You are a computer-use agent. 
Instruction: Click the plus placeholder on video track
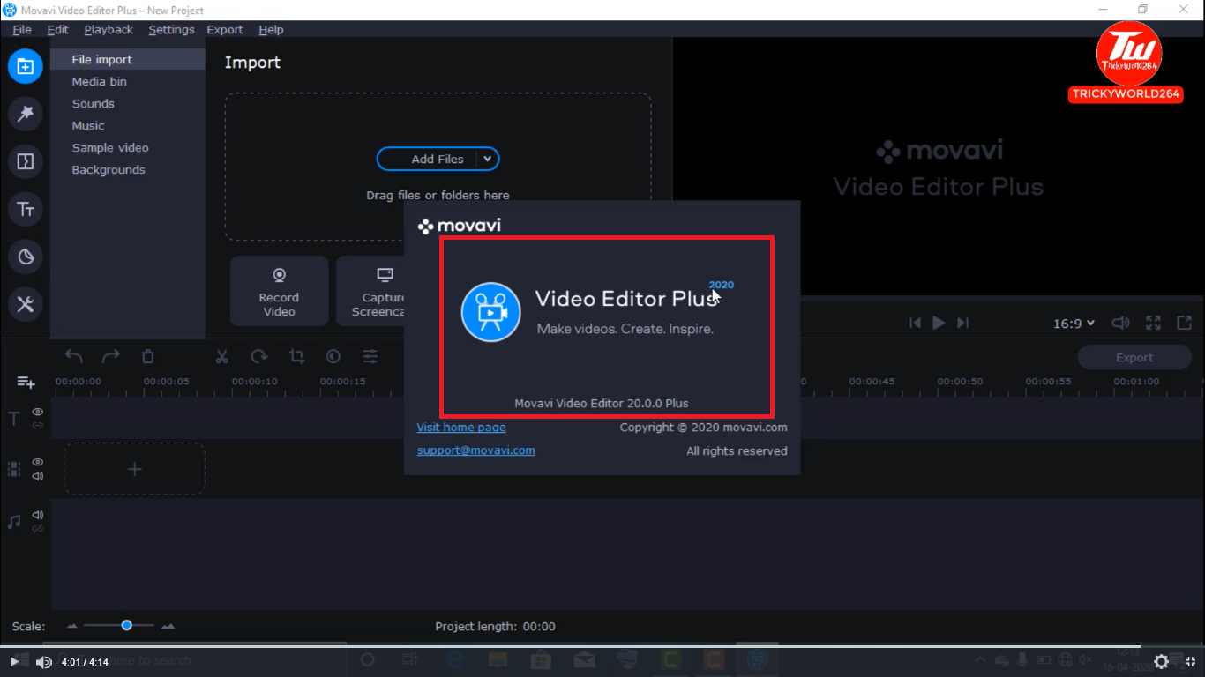tap(135, 469)
